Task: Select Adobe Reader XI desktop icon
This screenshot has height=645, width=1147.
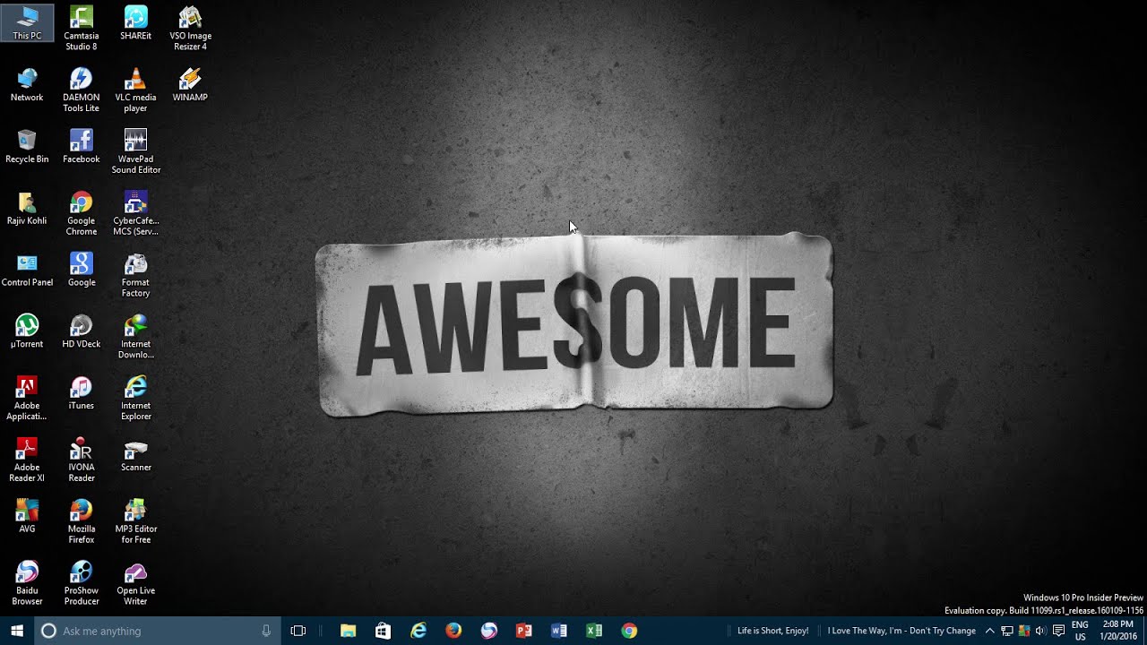Action: coord(27,460)
